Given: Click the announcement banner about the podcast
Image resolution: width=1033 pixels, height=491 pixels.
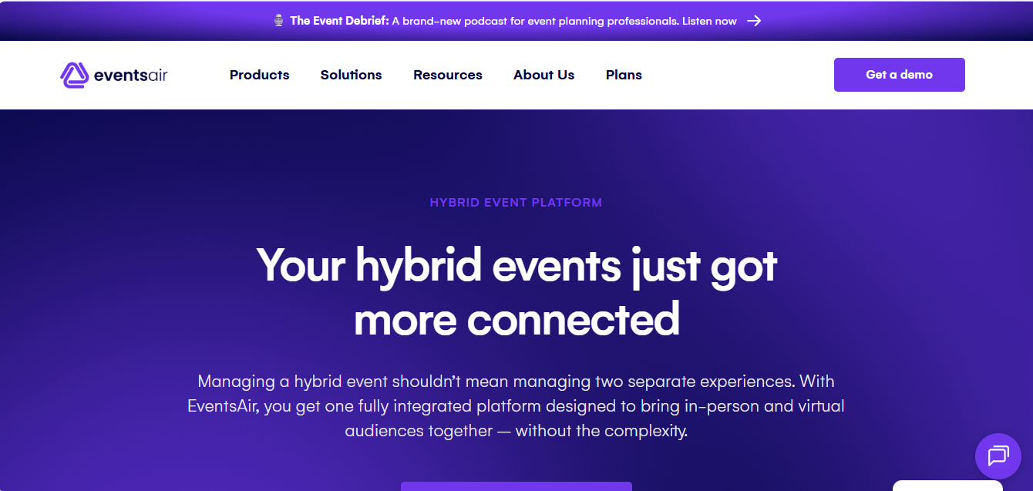Looking at the screenshot, I should (516, 21).
